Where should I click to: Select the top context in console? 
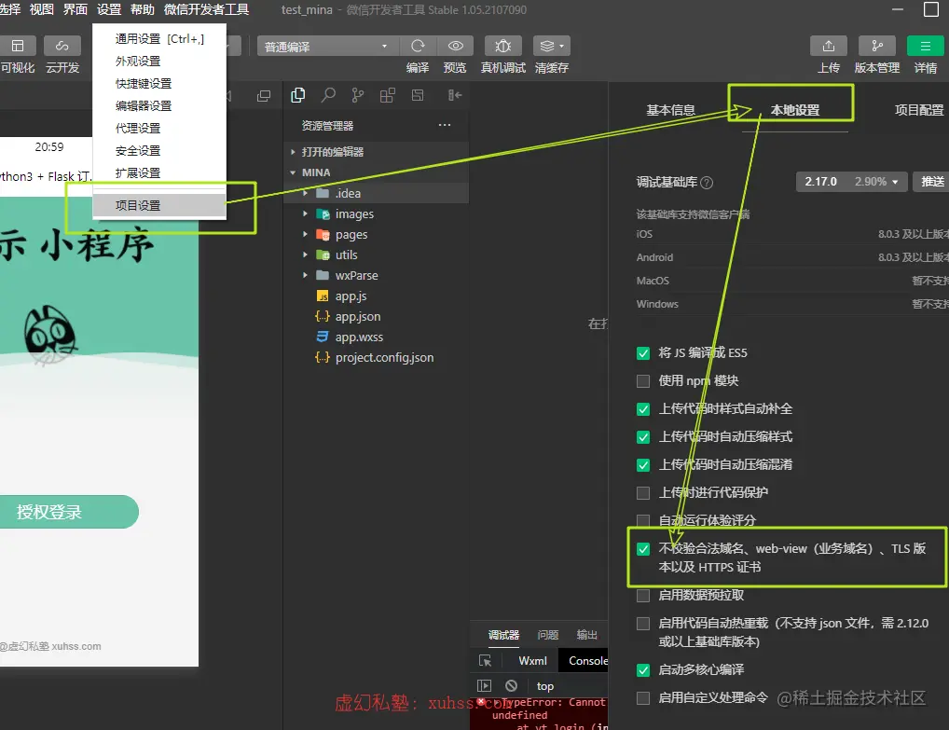point(544,686)
